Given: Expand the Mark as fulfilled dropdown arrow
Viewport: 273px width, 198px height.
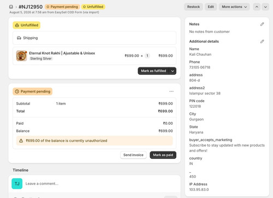Looking at the screenshot, I should [173, 71].
